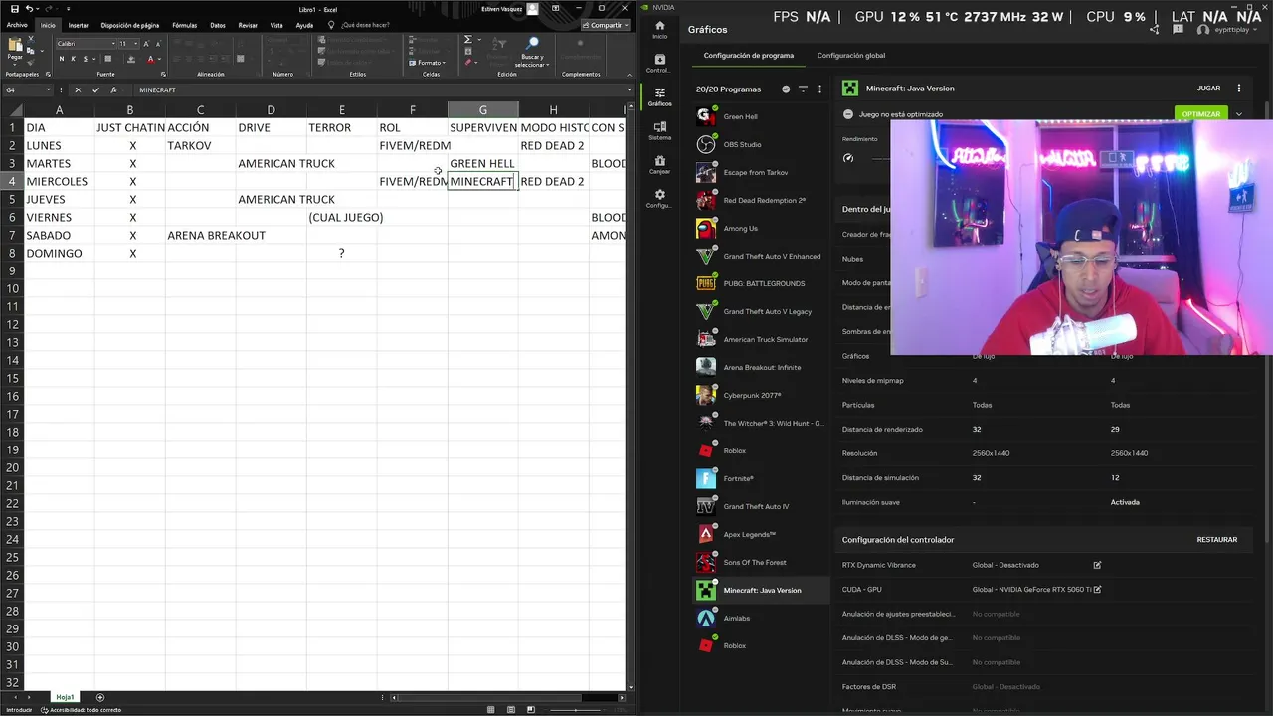Apply underline with the S button
The height and width of the screenshot is (716, 1273).
[x=86, y=59]
